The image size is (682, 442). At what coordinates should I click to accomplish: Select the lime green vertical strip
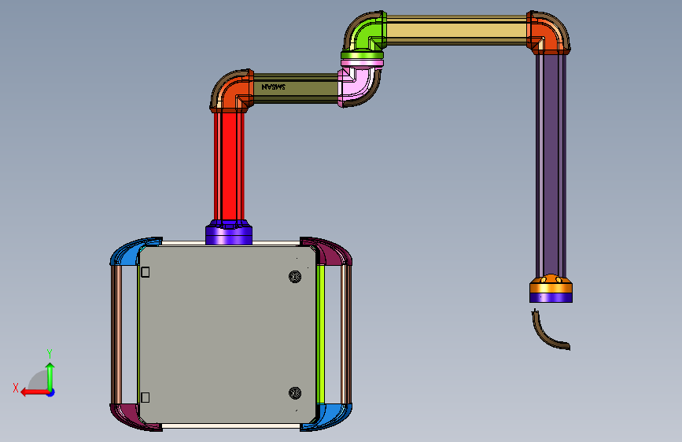click(321, 334)
